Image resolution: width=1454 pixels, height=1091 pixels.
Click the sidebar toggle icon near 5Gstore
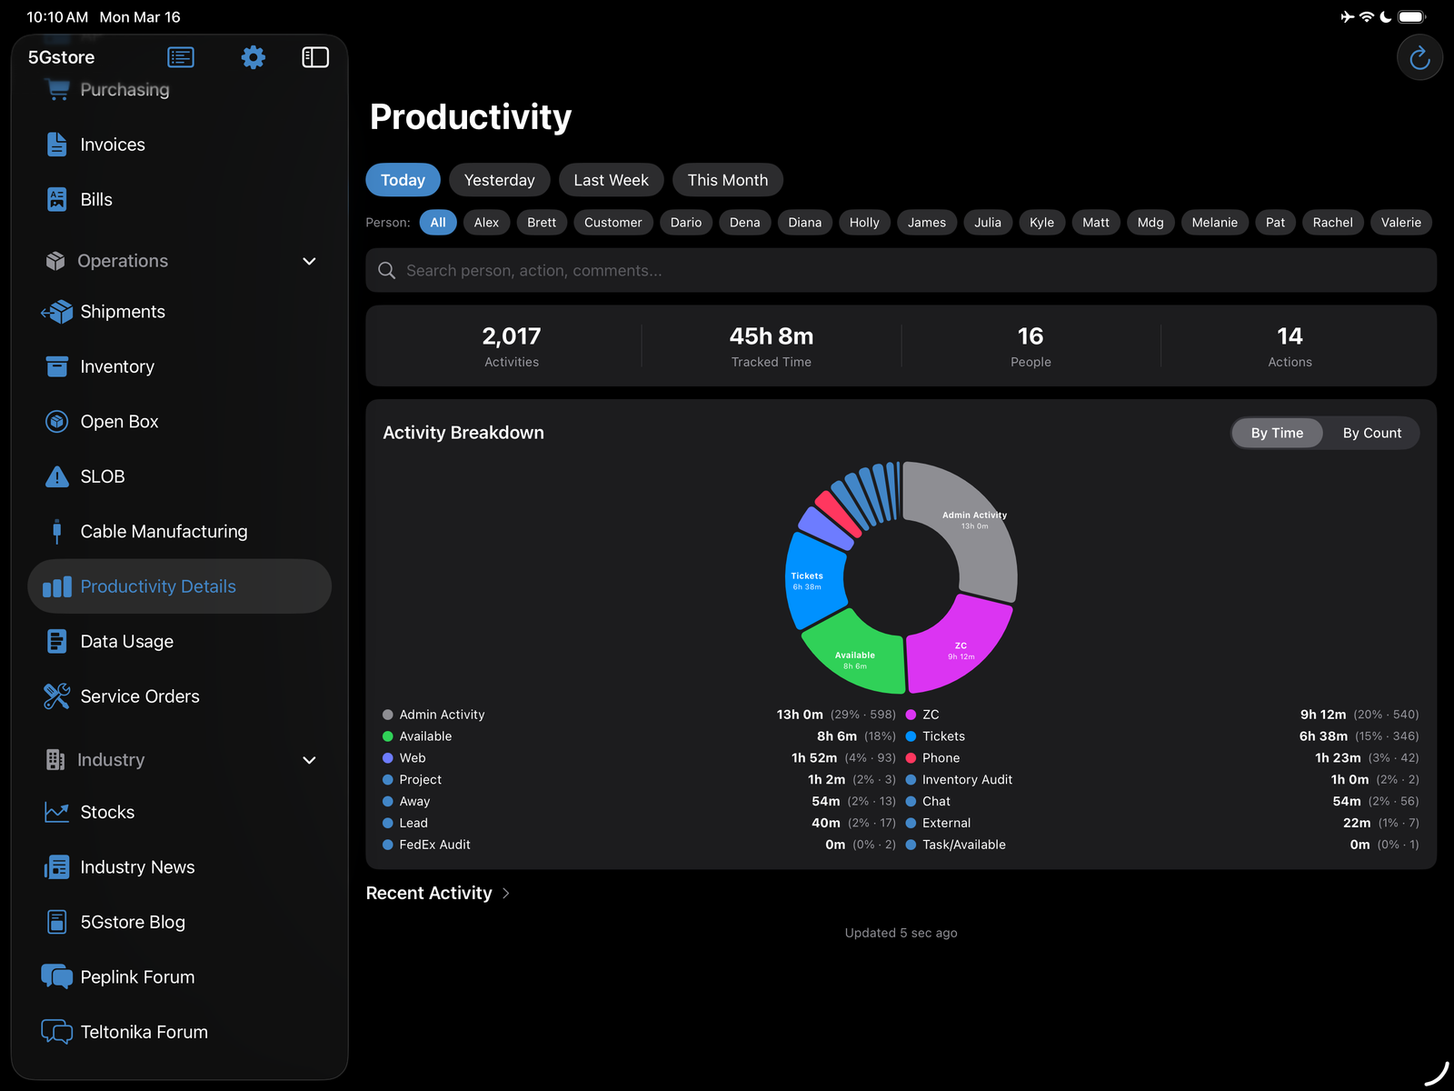pyautogui.click(x=314, y=56)
